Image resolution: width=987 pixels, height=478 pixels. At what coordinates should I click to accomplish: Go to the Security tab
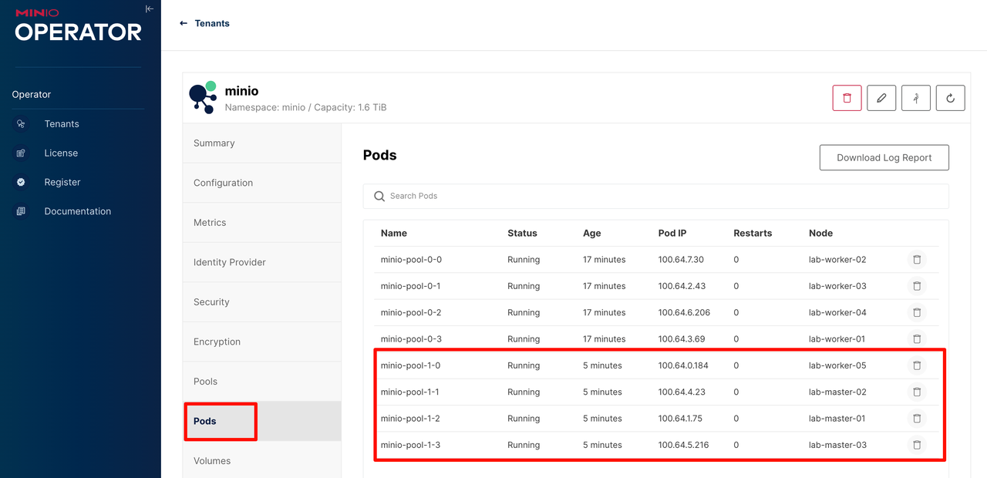coord(262,302)
